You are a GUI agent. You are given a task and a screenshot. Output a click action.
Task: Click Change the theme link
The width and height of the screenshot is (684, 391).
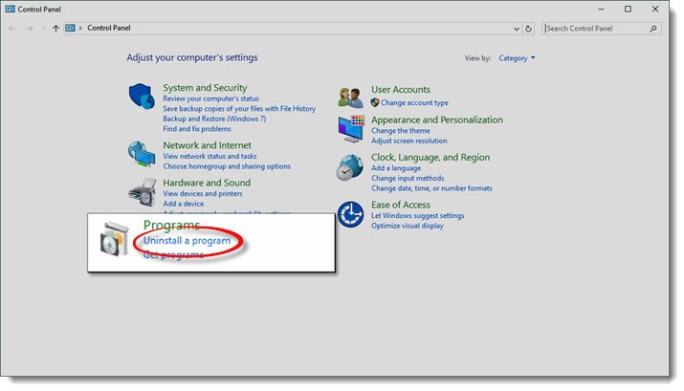(401, 131)
